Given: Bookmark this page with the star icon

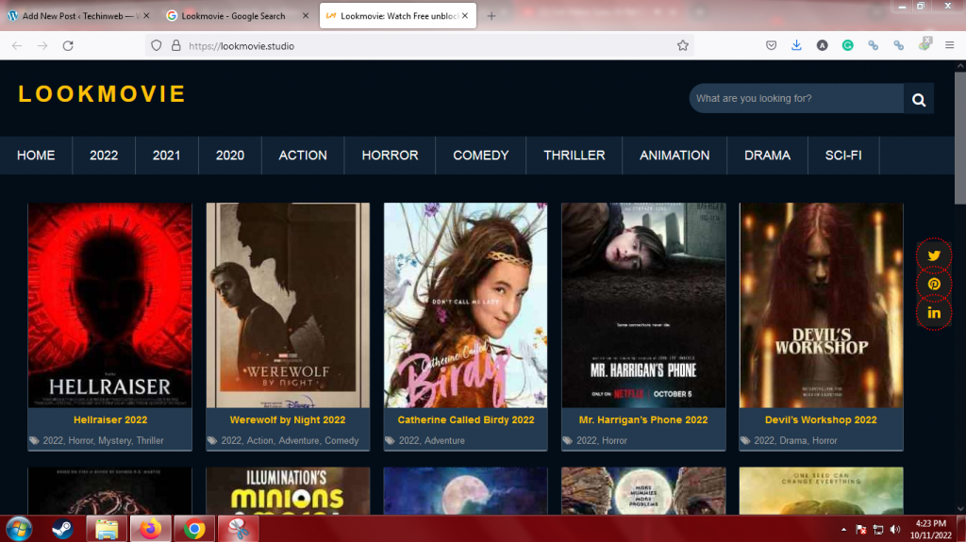Looking at the screenshot, I should tap(683, 45).
